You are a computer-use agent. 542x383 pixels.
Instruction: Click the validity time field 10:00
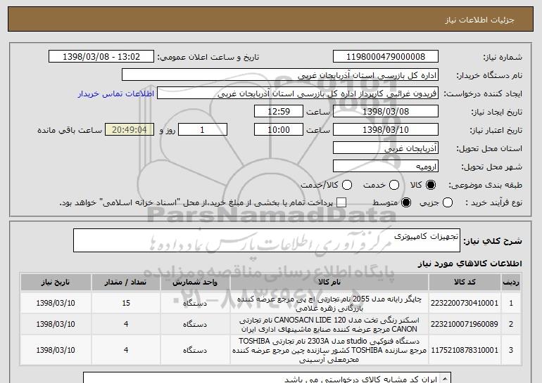click(279, 130)
